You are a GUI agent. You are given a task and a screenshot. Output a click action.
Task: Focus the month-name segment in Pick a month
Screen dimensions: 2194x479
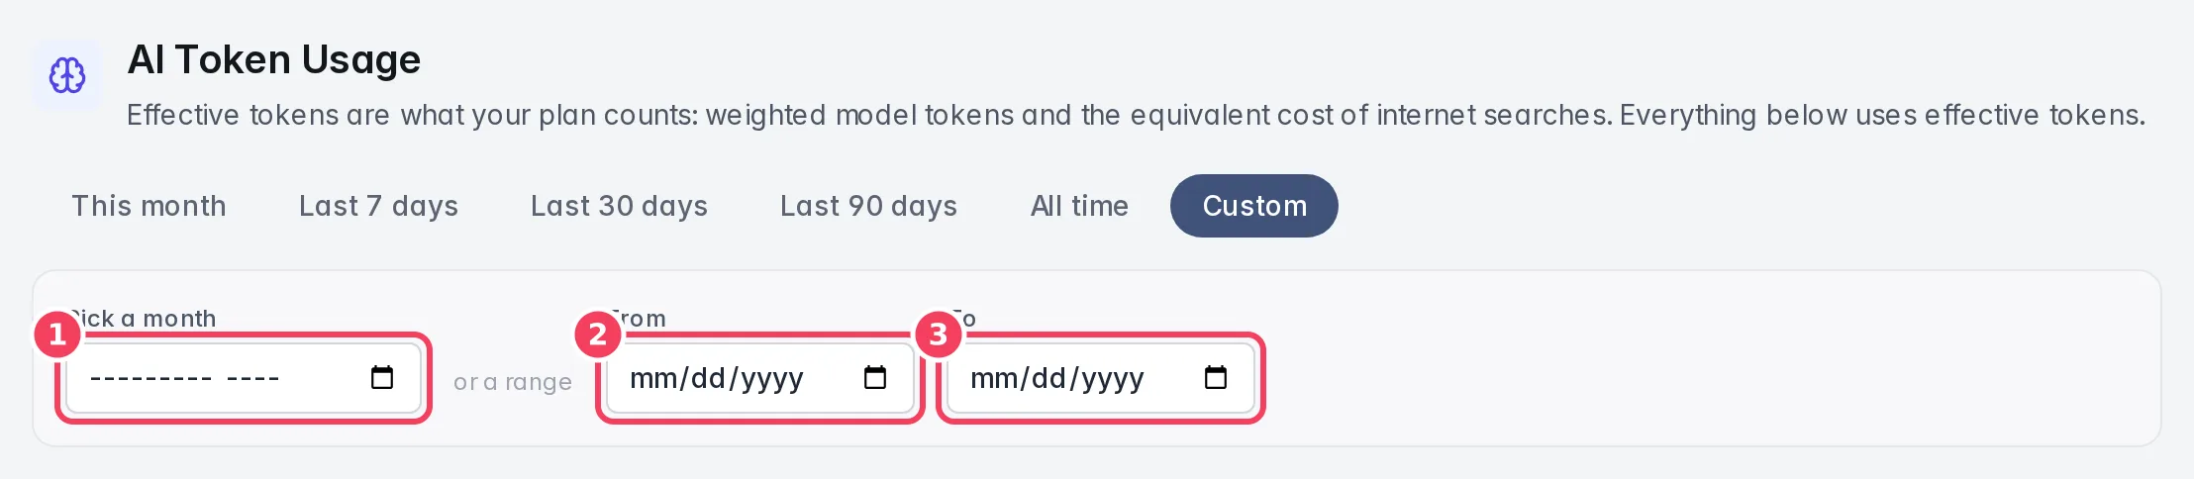click(150, 378)
